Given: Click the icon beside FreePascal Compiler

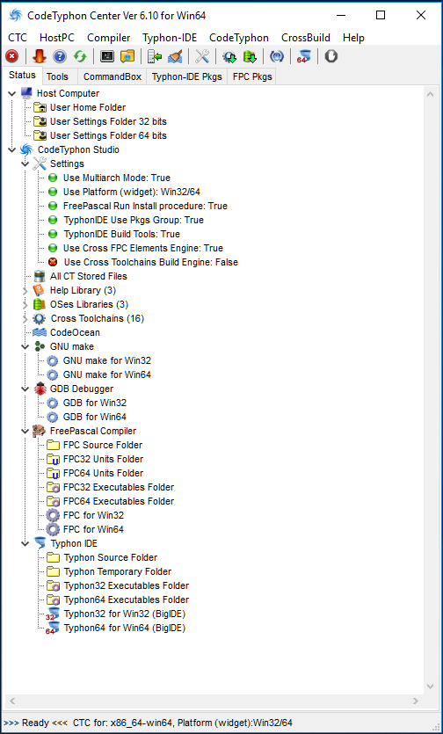Looking at the screenshot, I should (x=40, y=431).
